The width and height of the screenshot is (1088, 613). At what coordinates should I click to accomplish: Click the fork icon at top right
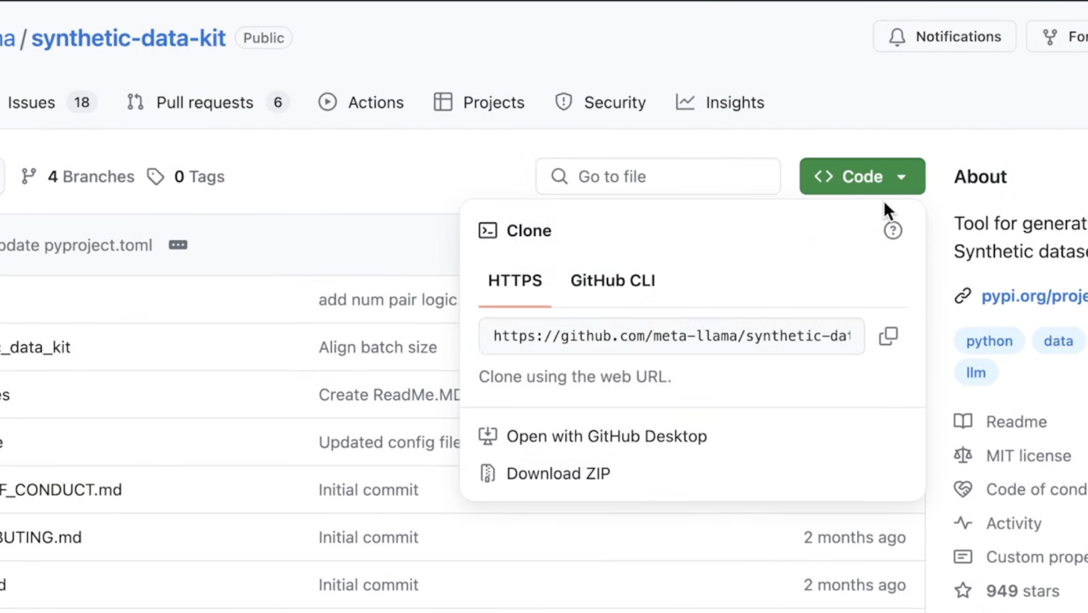pyautogui.click(x=1049, y=37)
